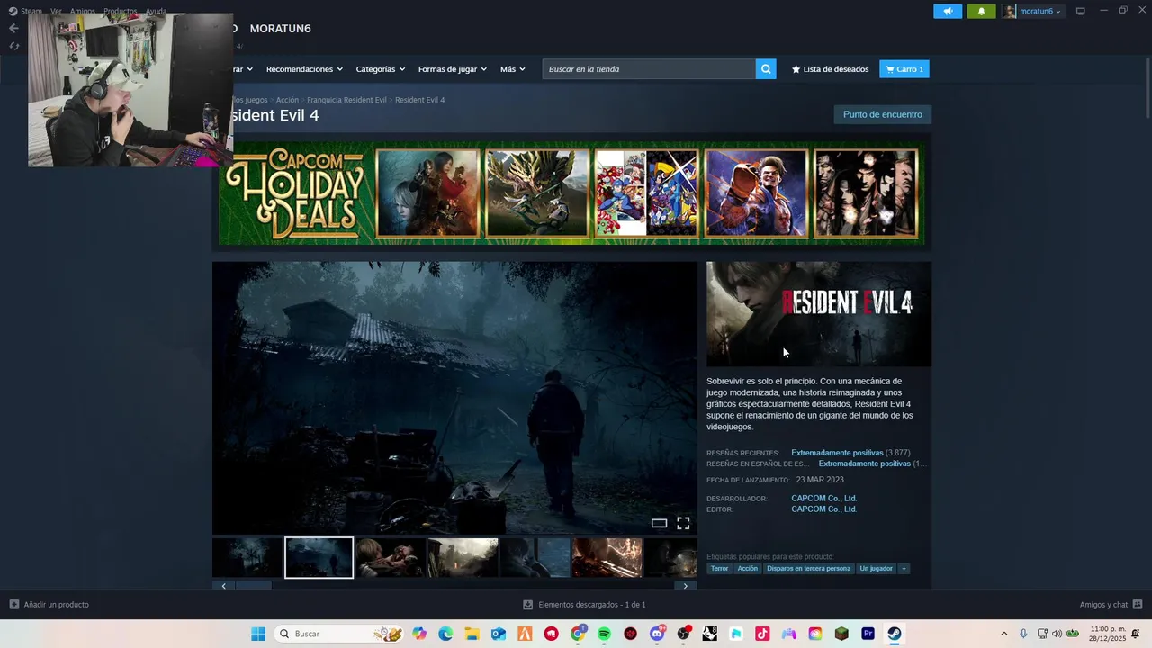Click the Punto de encuentro button
Image resolution: width=1152 pixels, height=648 pixels.
(882, 114)
